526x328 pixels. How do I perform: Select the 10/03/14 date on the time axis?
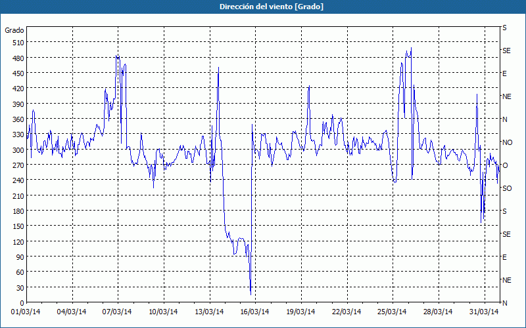click(163, 312)
